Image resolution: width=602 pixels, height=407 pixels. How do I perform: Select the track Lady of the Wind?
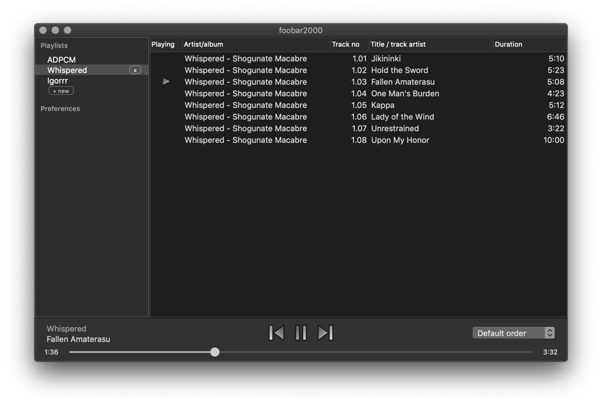click(x=402, y=117)
